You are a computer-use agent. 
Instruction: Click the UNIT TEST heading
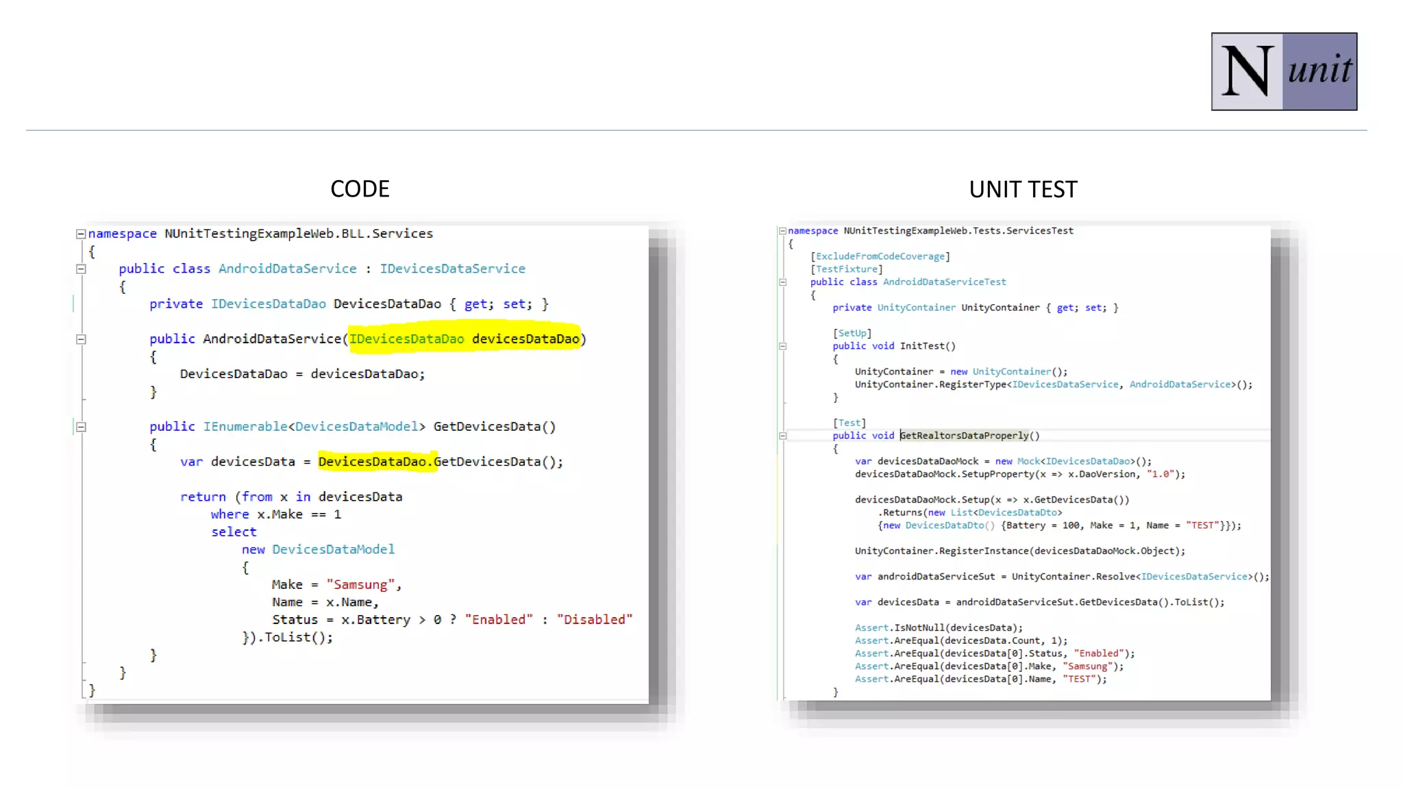pyautogui.click(x=1023, y=190)
